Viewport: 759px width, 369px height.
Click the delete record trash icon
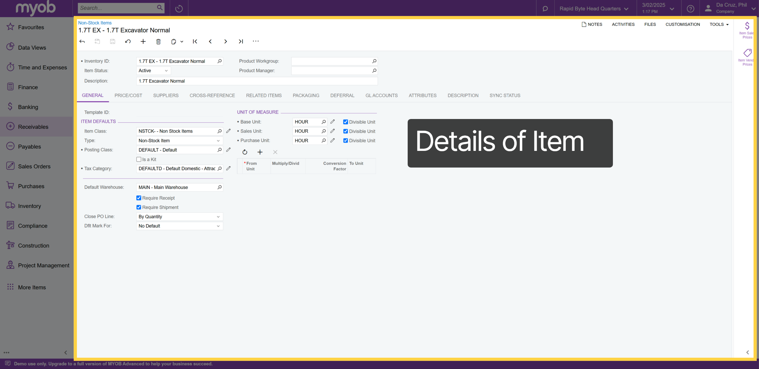tap(158, 41)
